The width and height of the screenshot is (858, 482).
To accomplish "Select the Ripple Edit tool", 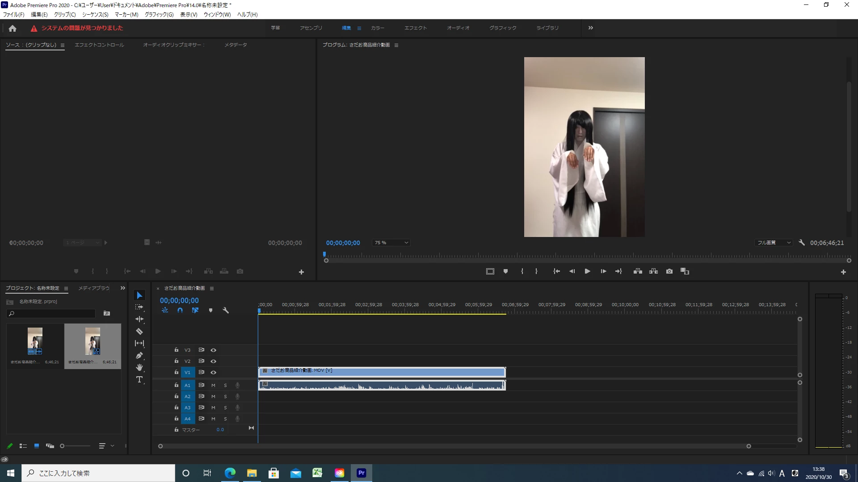I will coord(139,319).
